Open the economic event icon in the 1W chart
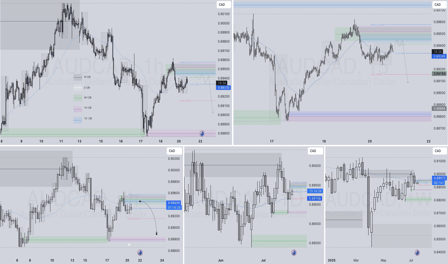 coord(417,252)
